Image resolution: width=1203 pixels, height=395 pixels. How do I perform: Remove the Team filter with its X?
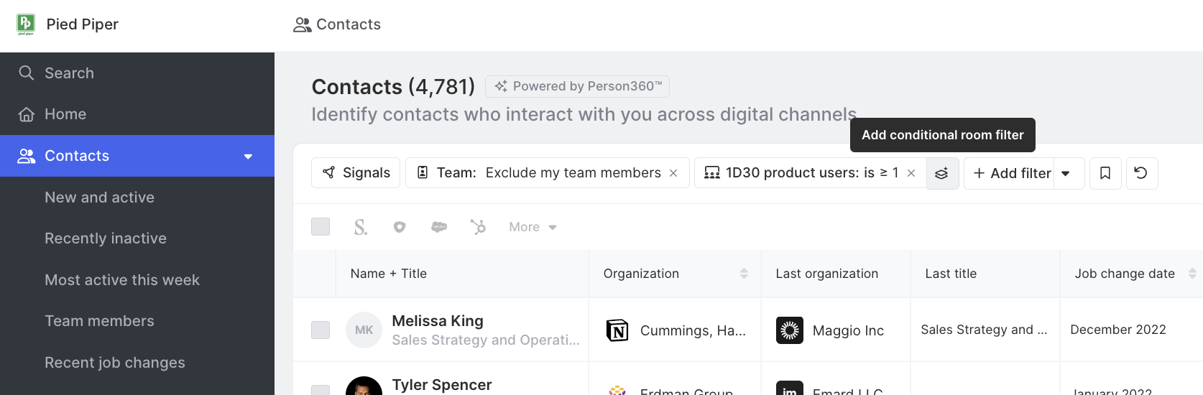[673, 173]
